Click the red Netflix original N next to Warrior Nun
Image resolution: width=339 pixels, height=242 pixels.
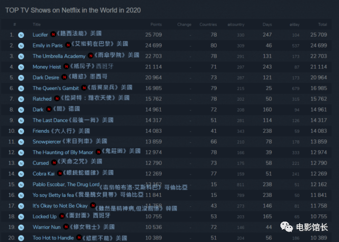(x=66, y=227)
